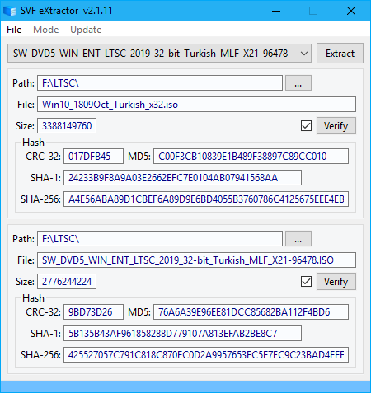Screen dimensions: 371x393
Task: Browse for the target path folder
Action: pos(298,239)
